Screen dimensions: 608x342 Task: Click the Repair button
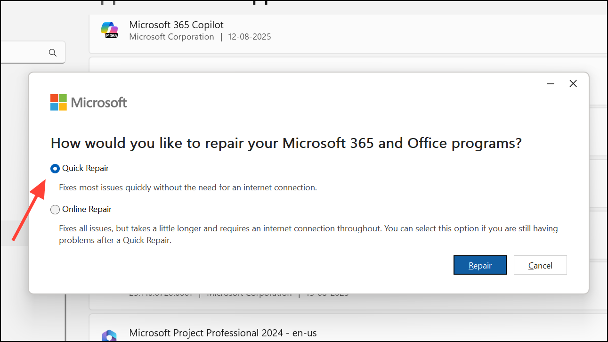[x=480, y=265]
